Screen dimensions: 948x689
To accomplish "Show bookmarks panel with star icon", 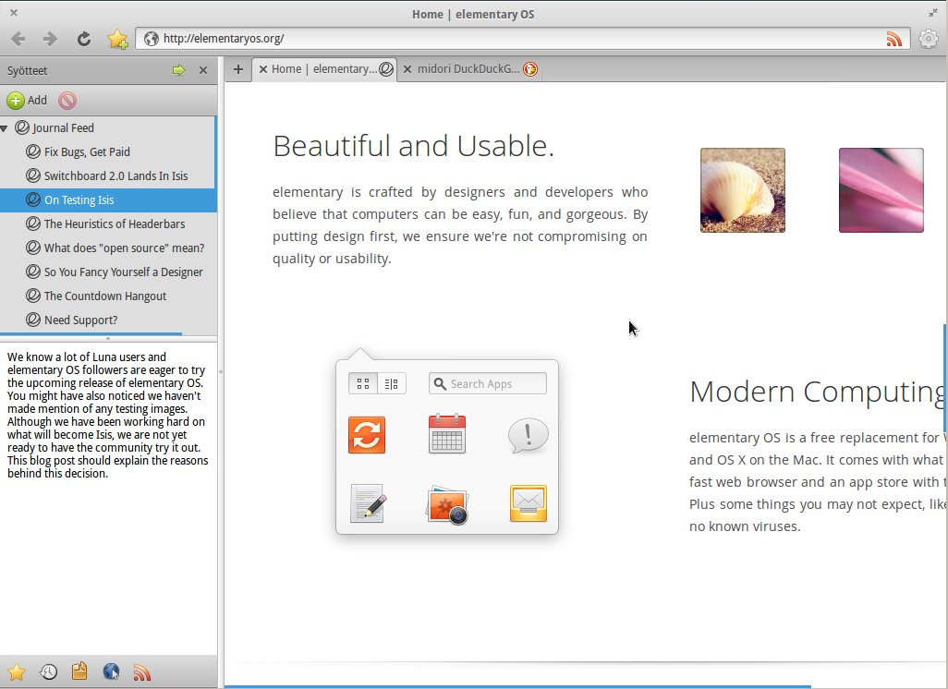I will pos(17,672).
